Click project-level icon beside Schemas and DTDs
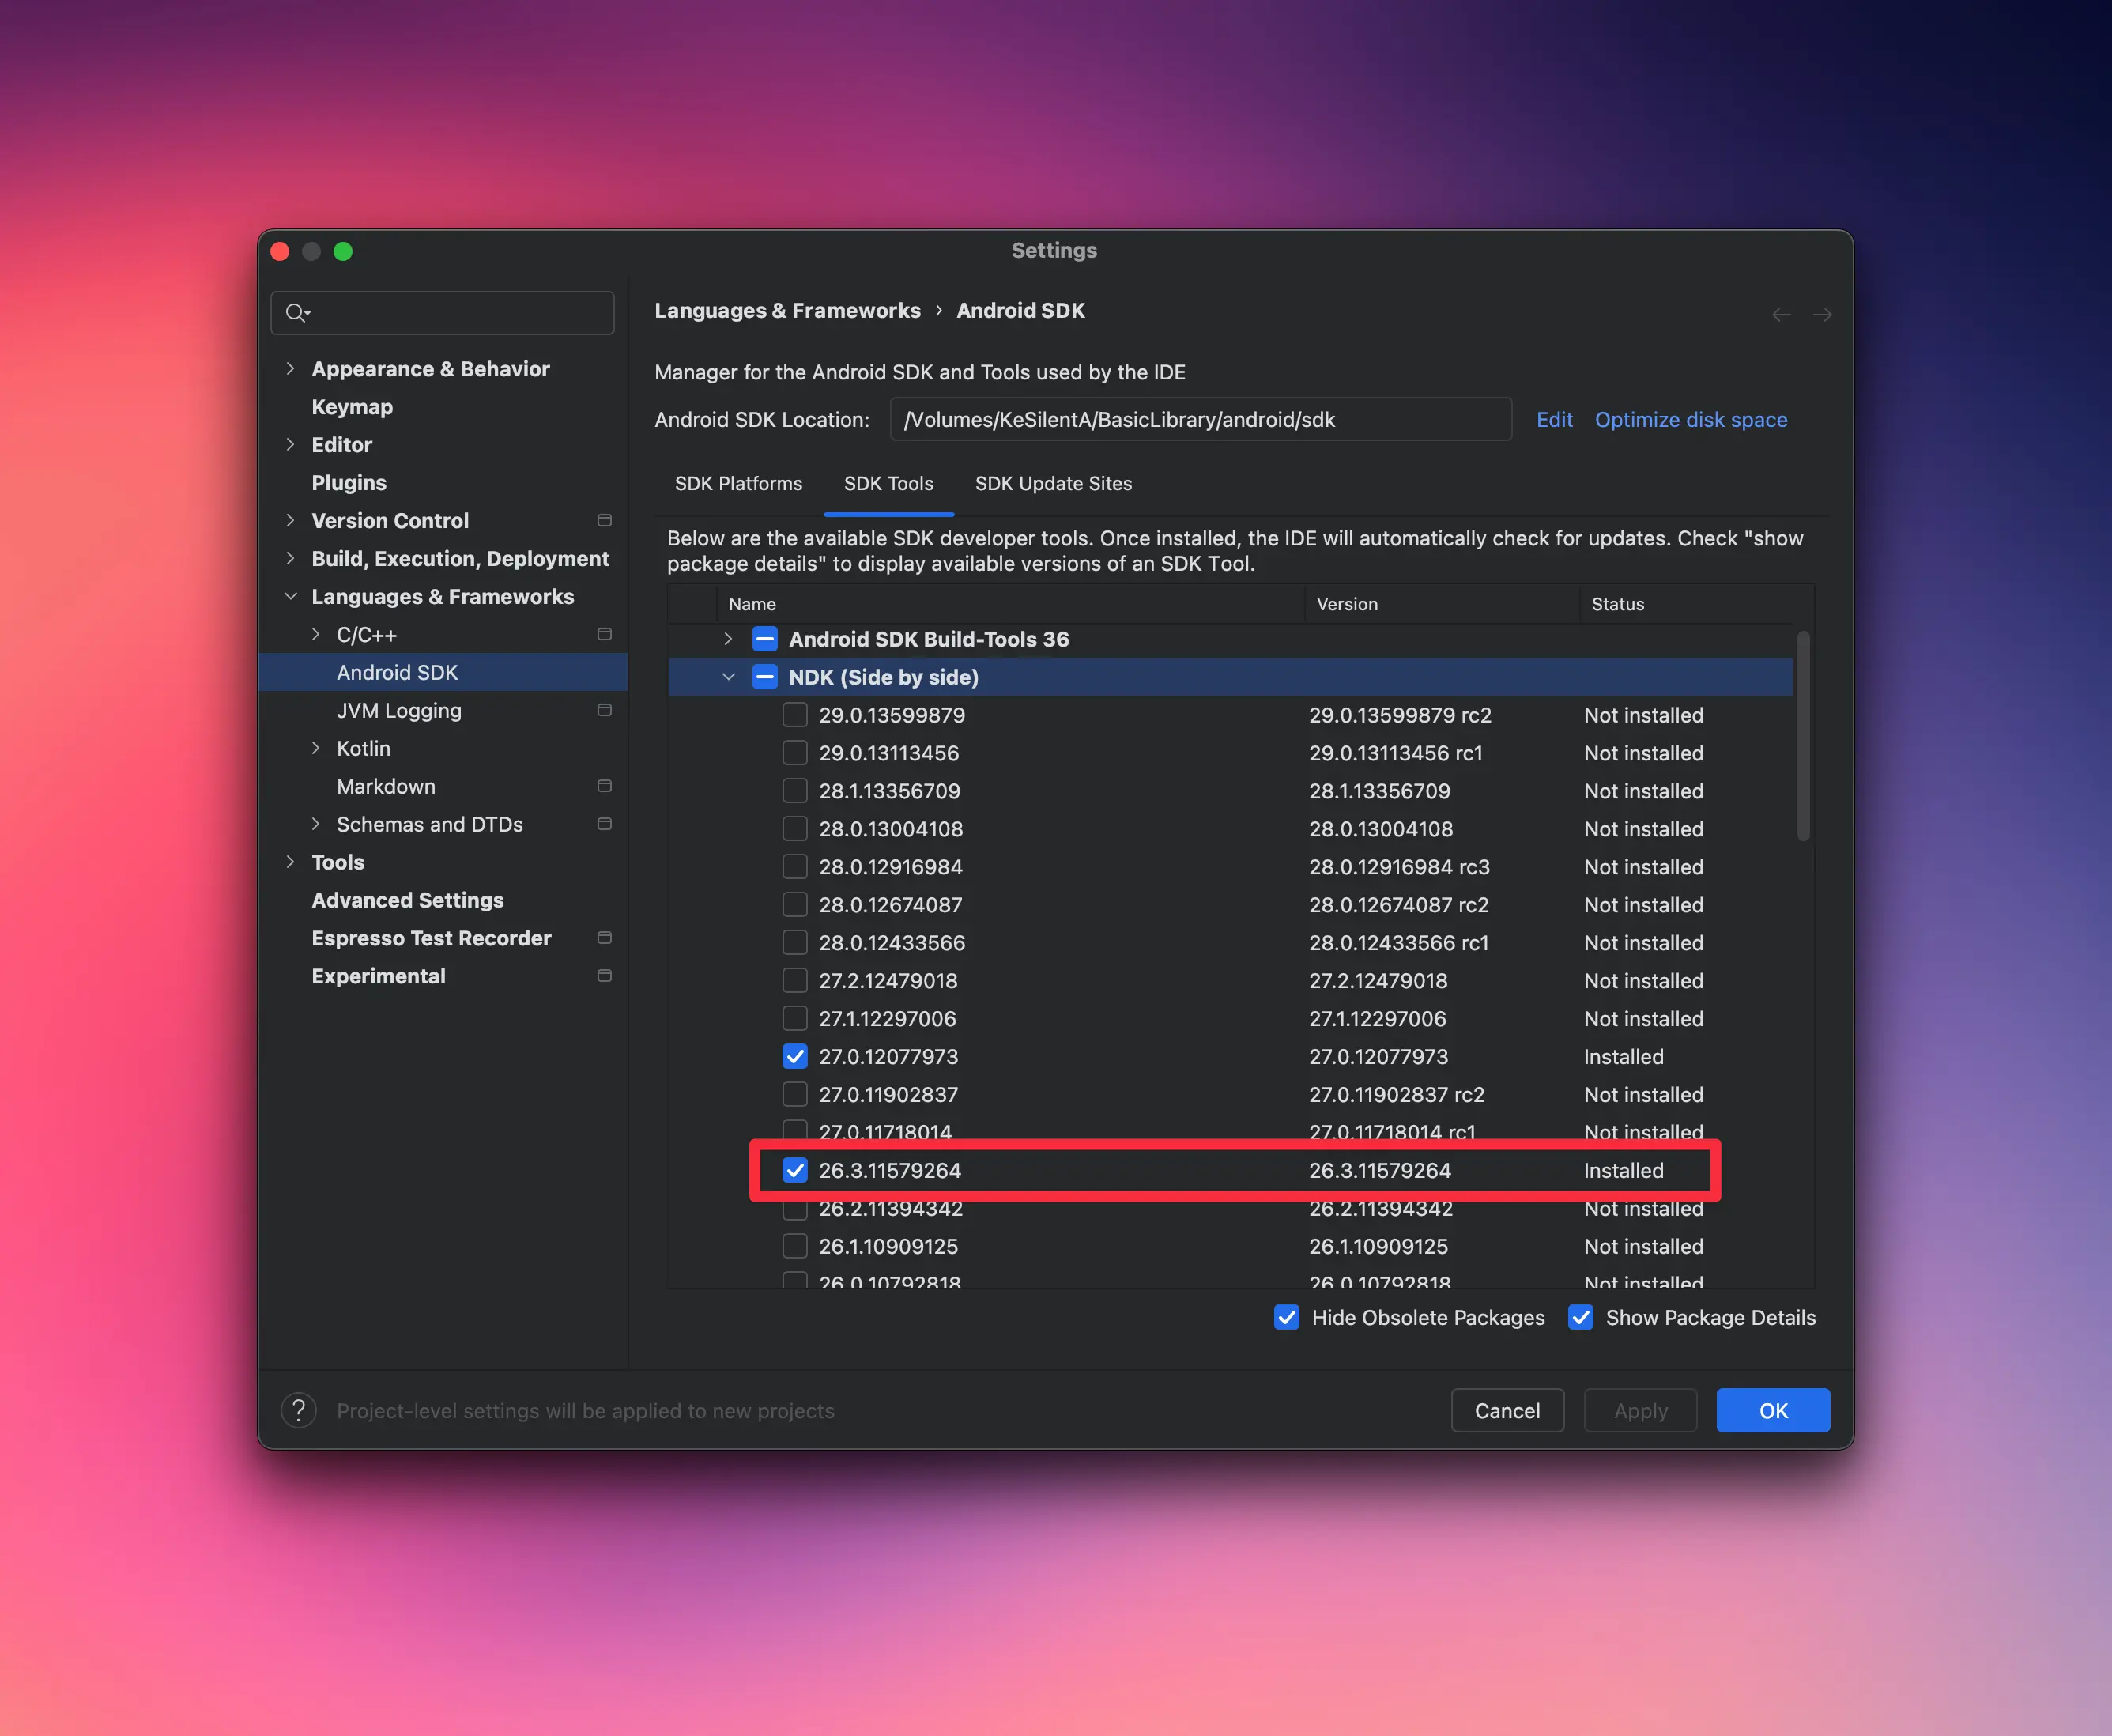2112x1736 pixels. click(604, 824)
